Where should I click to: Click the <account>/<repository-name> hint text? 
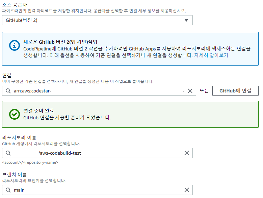tap(30, 162)
